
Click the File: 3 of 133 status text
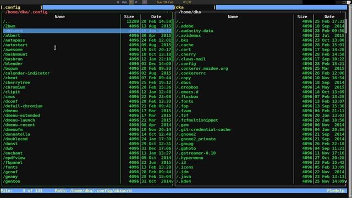tap(21, 191)
